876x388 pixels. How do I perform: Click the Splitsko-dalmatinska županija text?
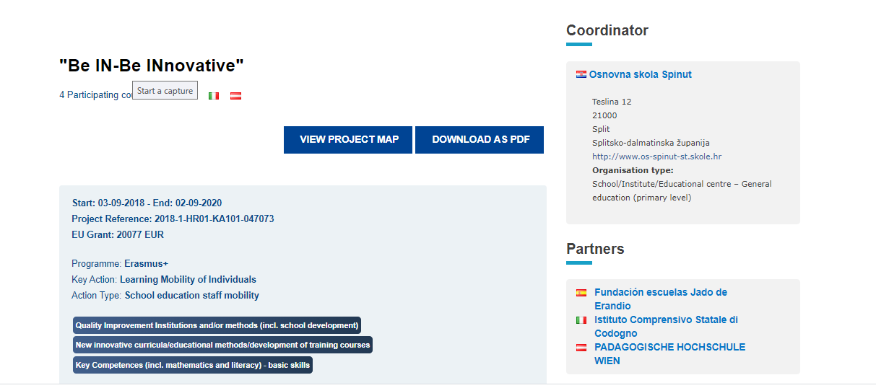coord(651,143)
